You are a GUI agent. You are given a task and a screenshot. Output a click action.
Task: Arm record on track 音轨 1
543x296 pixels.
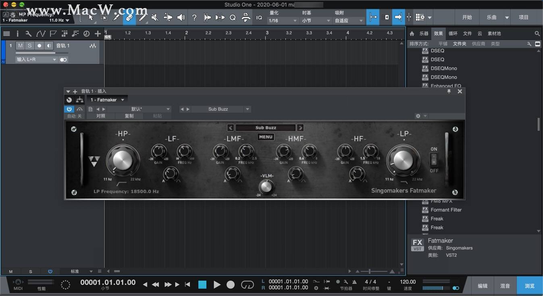[39, 46]
